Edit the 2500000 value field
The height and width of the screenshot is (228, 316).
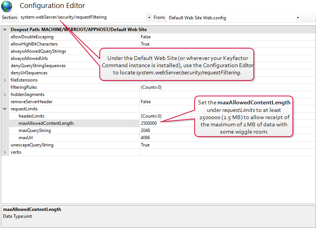[x=149, y=123]
